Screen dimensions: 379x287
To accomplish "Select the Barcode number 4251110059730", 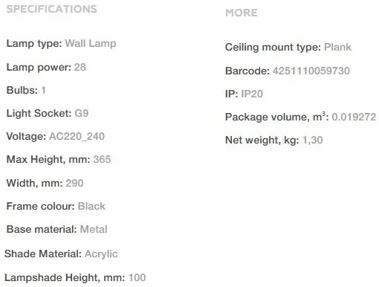I will (x=311, y=71).
